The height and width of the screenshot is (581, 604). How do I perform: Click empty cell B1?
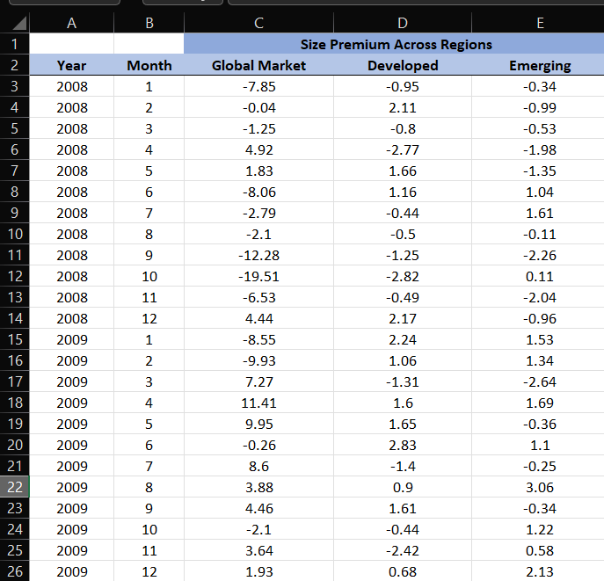149,44
